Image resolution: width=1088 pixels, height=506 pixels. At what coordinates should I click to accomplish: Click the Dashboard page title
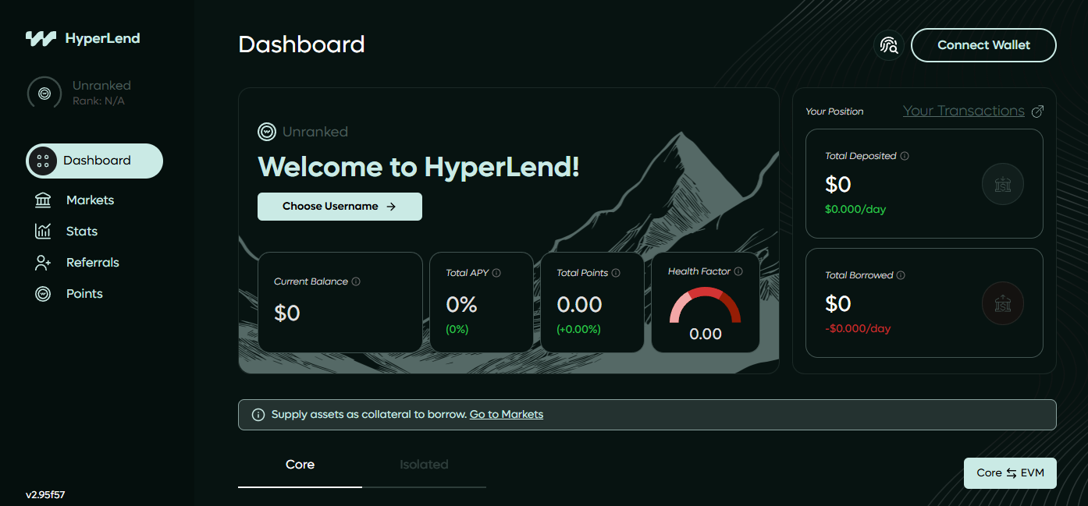click(301, 44)
